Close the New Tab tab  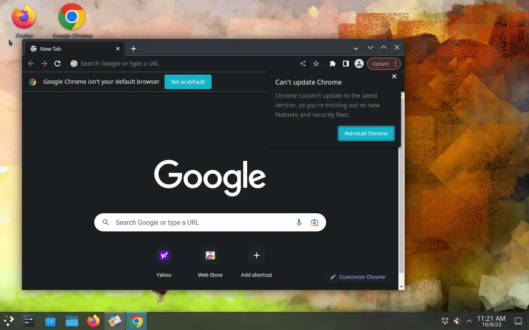[x=118, y=49]
